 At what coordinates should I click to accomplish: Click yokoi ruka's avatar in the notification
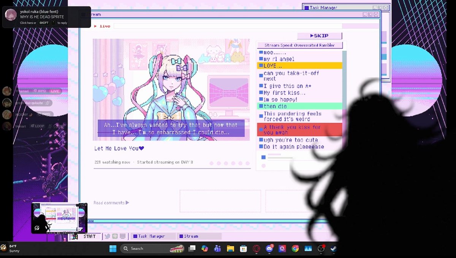(11, 15)
